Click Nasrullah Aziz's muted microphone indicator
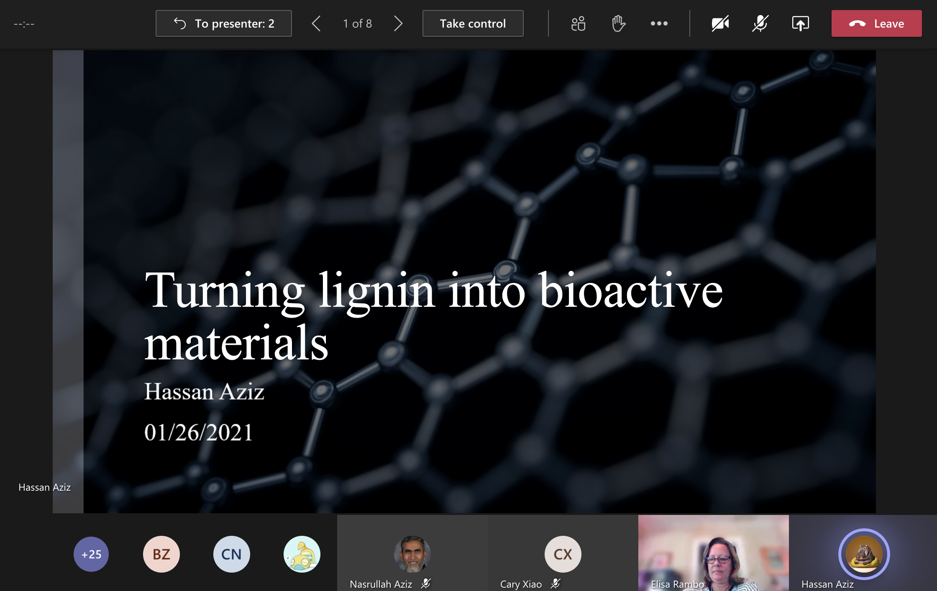The height and width of the screenshot is (591, 937). point(426,583)
